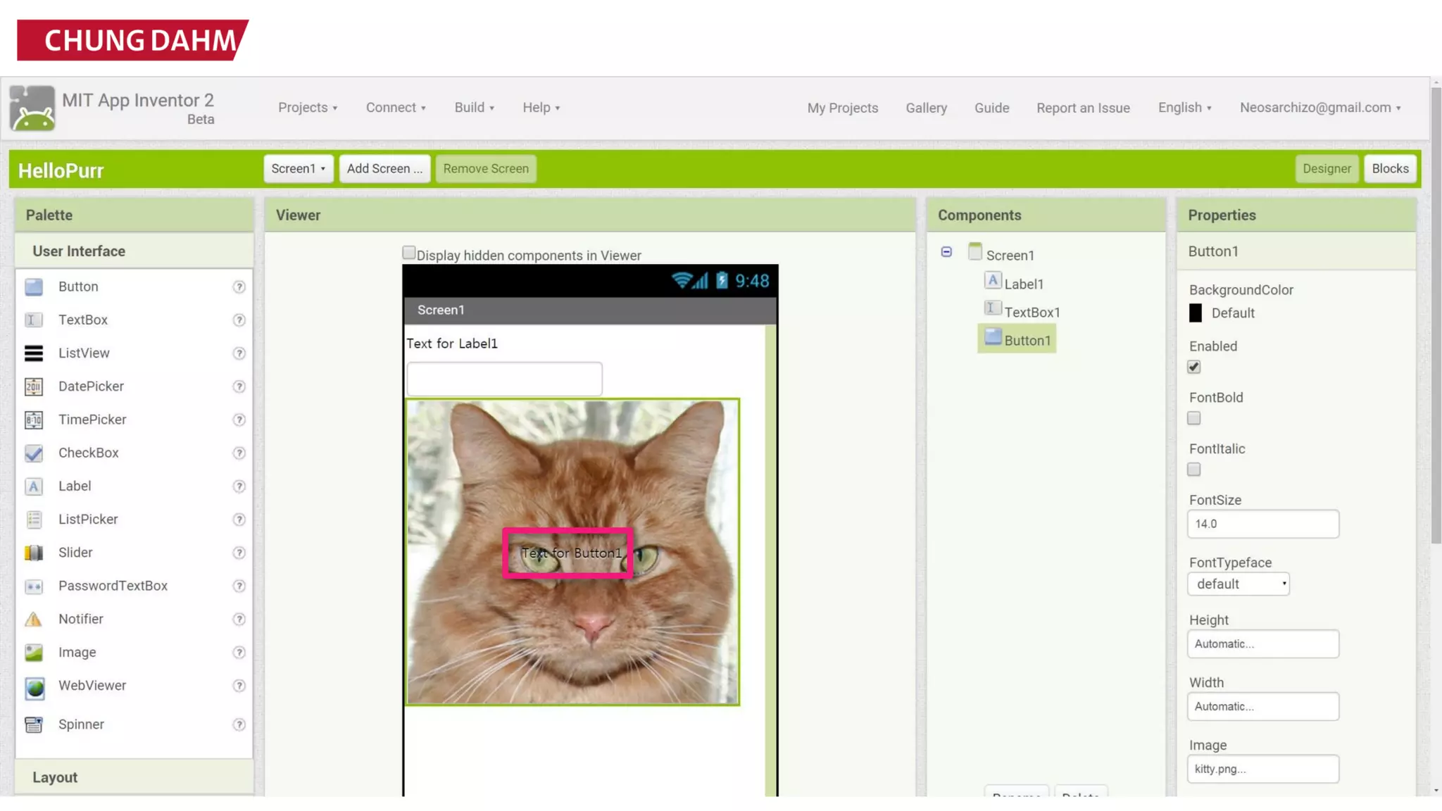Click the Spinner palette icon
This screenshot has height=811, width=1442.
[x=34, y=724]
